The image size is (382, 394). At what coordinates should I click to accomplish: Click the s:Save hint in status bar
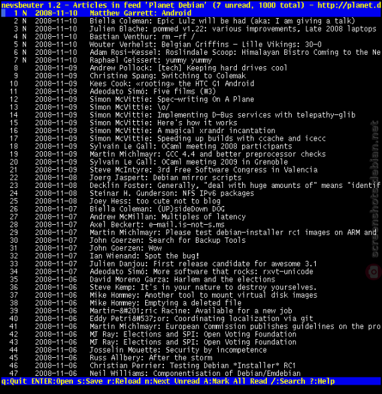coord(90,381)
